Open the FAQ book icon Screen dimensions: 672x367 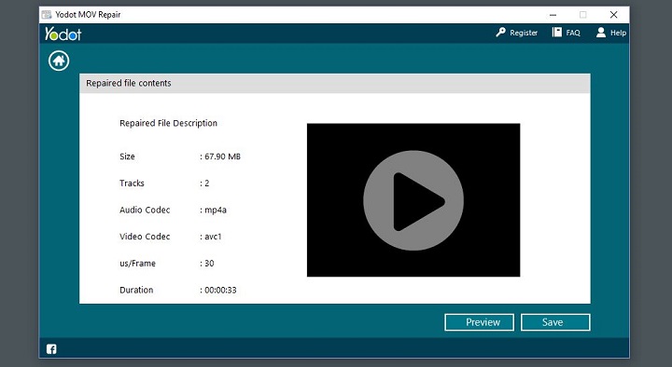pyautogui.click(x=556, y=32)
